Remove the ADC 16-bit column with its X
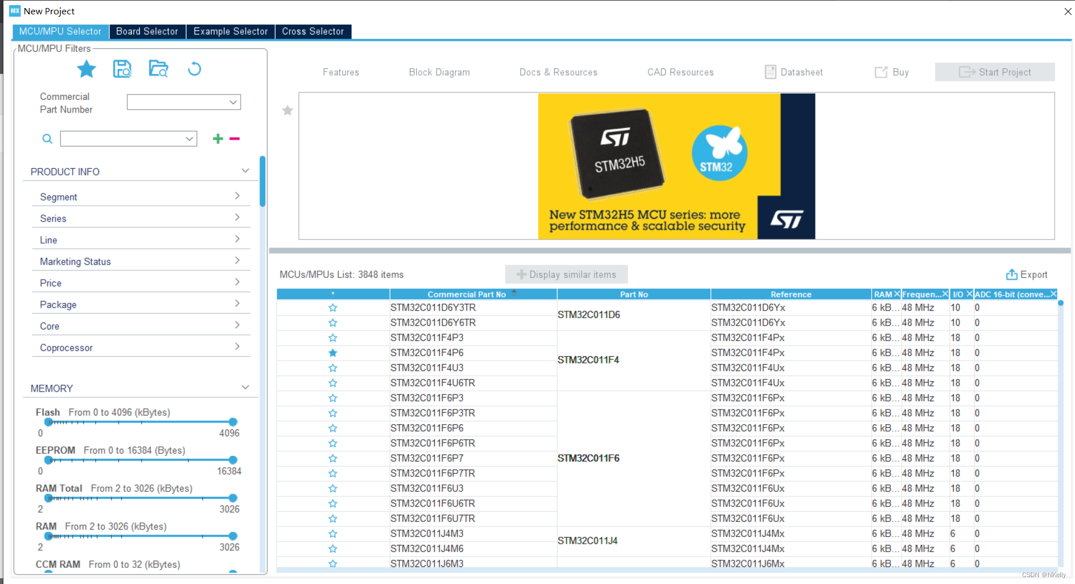 click(1053, 294)
